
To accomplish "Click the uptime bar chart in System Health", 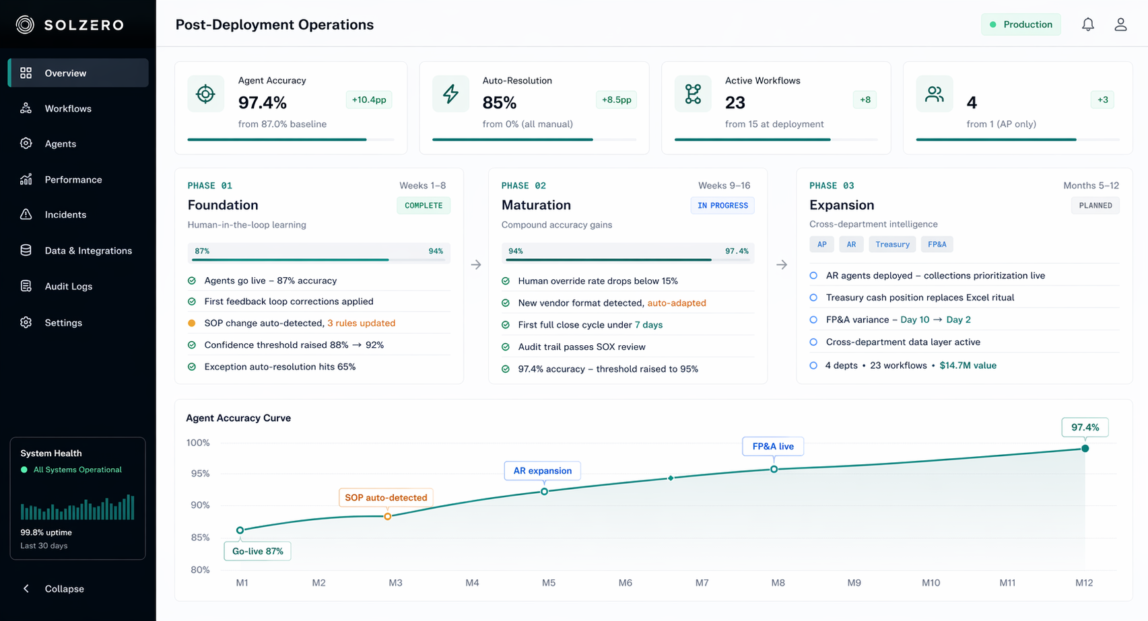I will [x=77, y=507].
